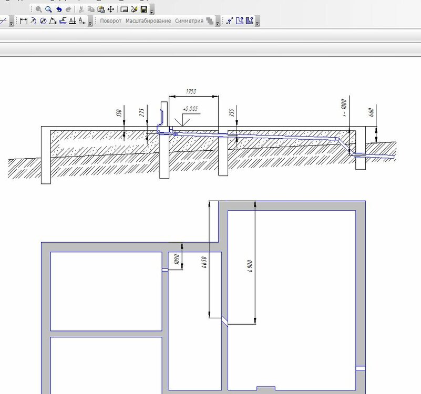The image size is (421, 394).
Task: Select the four-arrow move tool
Action: 111,9
